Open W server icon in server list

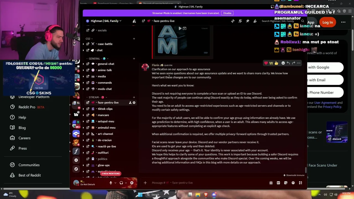pyautogui.click(x=76, y=114)
